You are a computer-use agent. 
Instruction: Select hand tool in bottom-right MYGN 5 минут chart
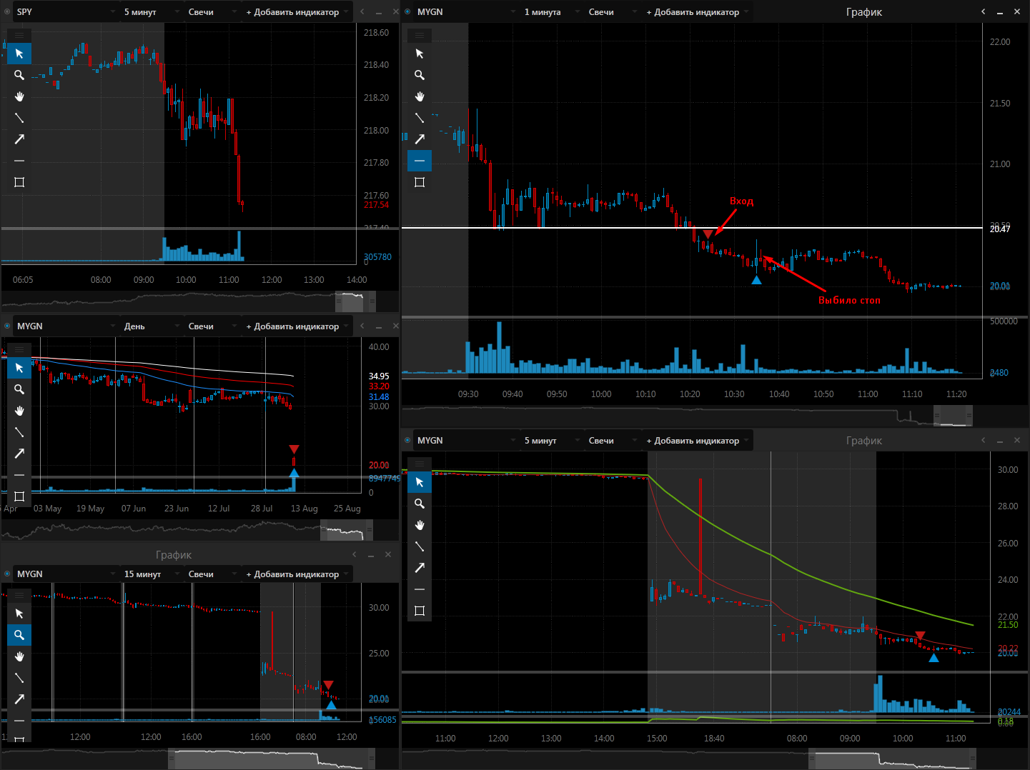pos(420,525)
